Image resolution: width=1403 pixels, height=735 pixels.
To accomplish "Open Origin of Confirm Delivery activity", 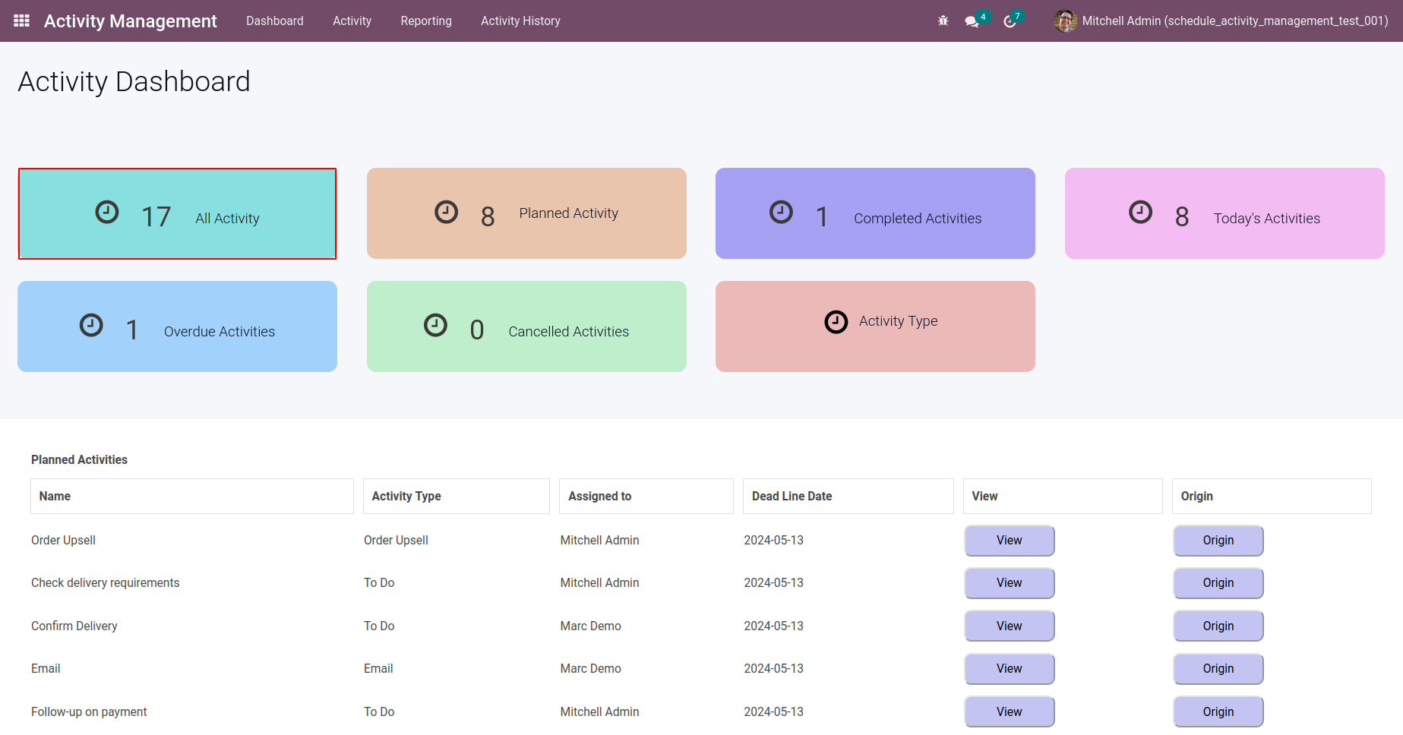I will coord(1218,626).
